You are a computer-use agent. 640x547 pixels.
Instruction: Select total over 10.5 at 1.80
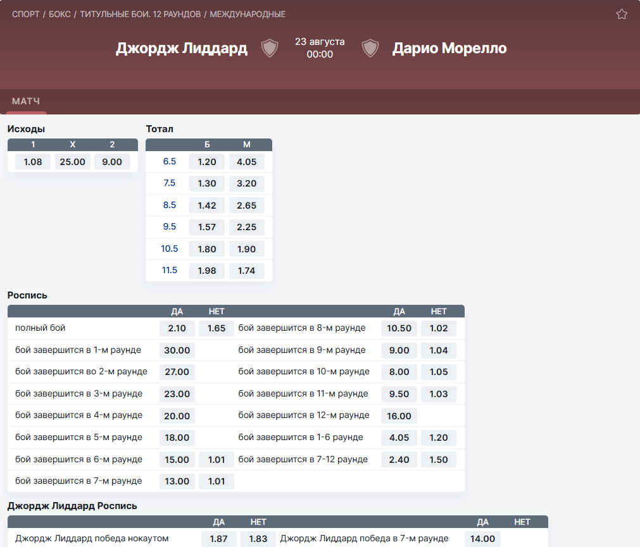tap(207, 249)
